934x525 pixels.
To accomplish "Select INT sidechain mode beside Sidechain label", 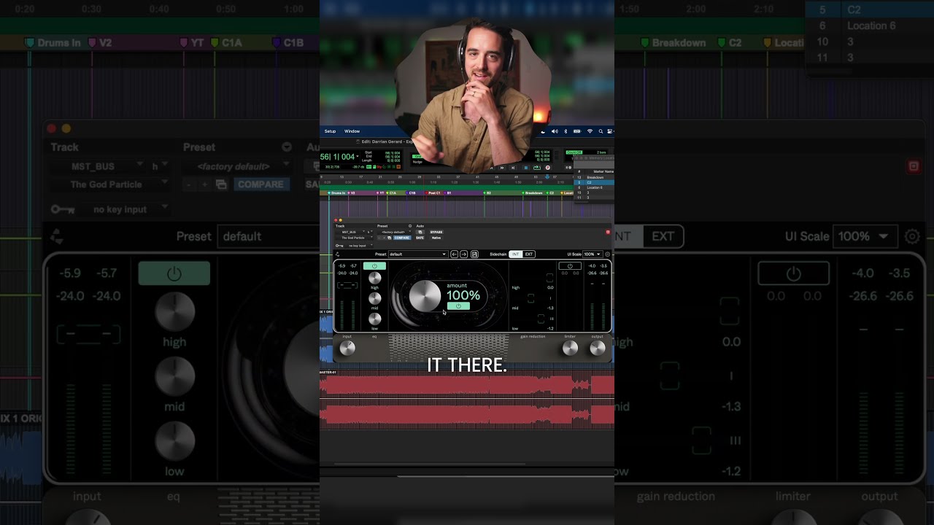I will (x=515, y=254).
